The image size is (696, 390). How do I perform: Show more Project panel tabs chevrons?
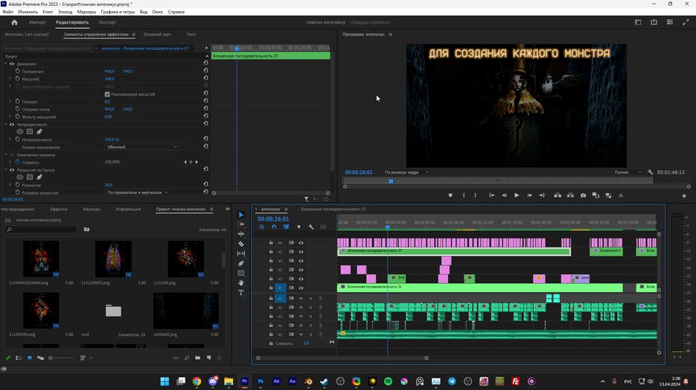227,209
